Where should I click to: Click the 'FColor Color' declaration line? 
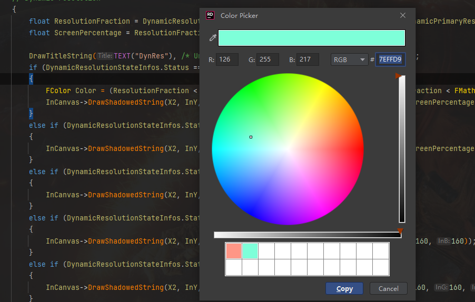pos(121,90)
